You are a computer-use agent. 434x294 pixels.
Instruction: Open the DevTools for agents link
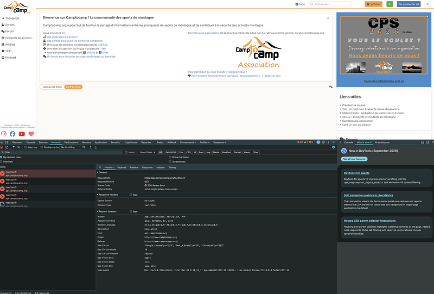[x=356, y=173]
